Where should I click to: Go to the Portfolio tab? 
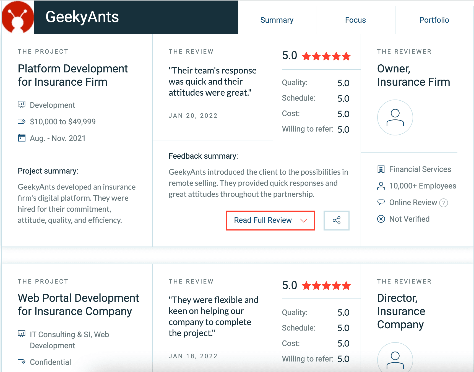pyautogui.click(x=434, y=20)
